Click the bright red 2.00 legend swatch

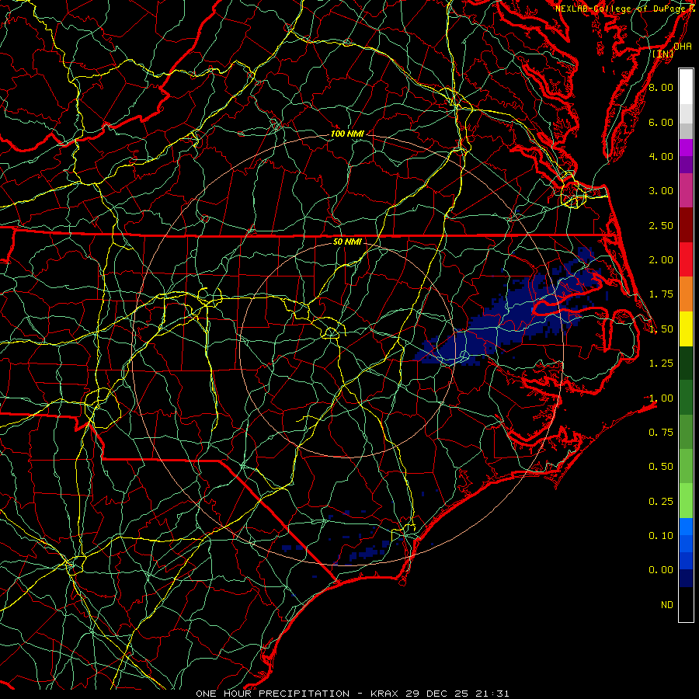point(686,259)
